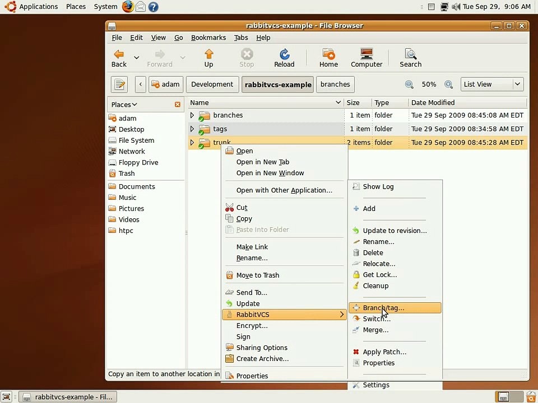
Task: Launch Firefox from the top panel
Action: click(x=128, y=7)
